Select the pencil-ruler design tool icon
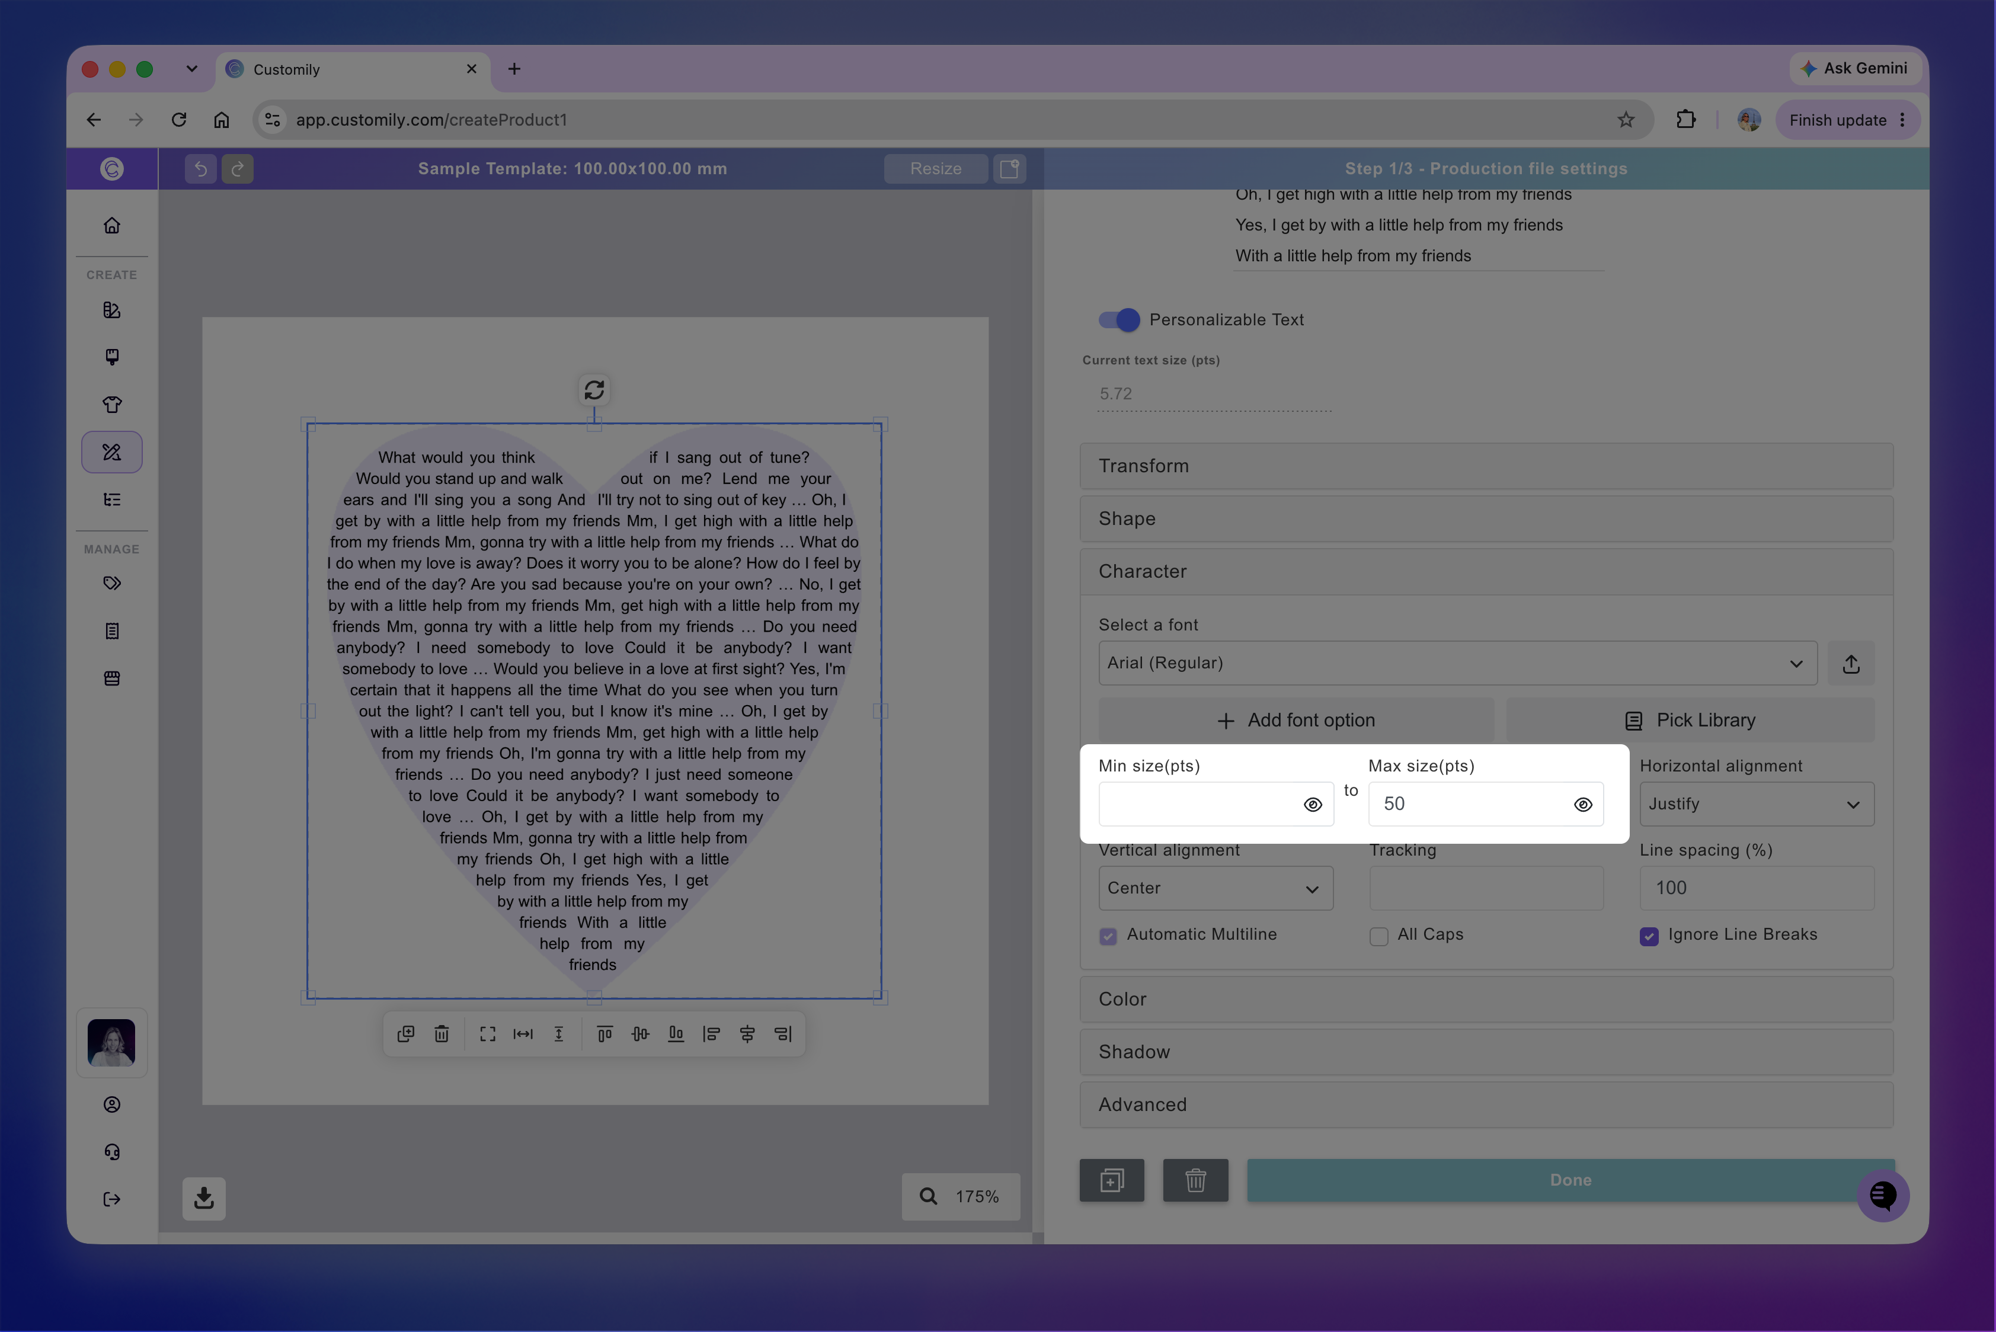This screenshot has height=1332, width=1996. pyautogui.click(x=111, y=452)
